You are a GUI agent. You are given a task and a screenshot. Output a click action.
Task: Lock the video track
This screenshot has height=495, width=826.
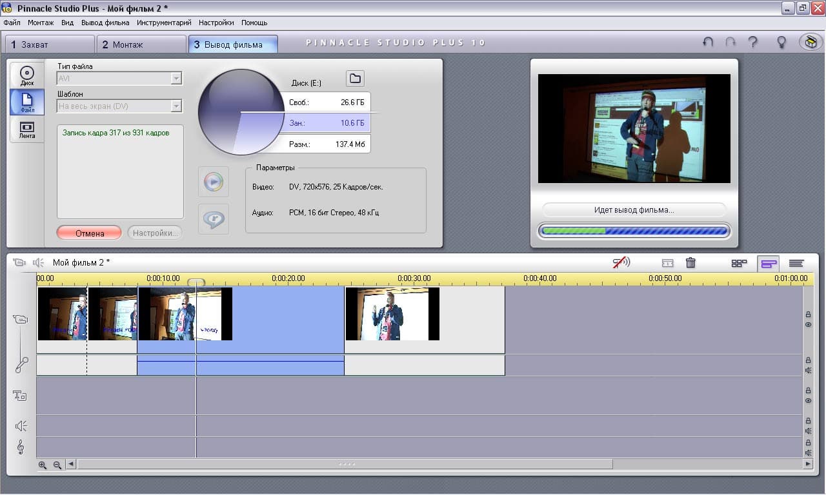tap(808, 315)
